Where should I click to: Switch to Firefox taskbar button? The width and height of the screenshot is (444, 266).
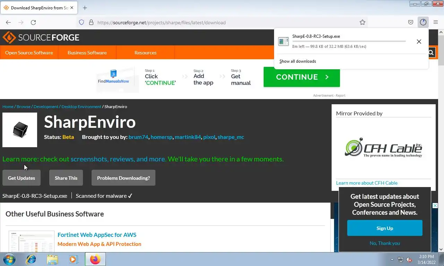(x=95, y=259)
